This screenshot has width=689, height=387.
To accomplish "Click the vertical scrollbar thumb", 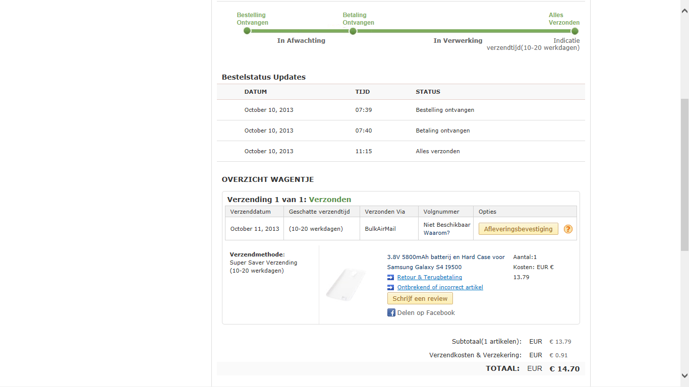I will tap(684, 174).
